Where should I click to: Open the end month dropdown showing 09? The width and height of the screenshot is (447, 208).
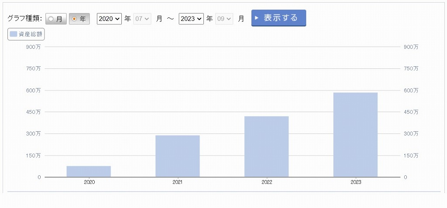(224, 19)
